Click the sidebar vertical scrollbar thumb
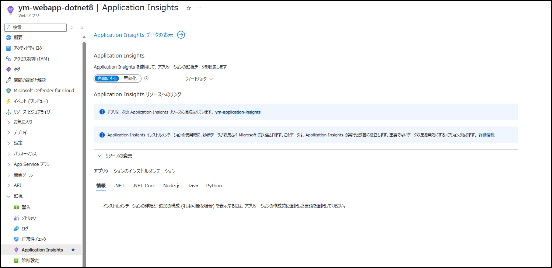Viewport: 552px width, 268px height. 84,154
